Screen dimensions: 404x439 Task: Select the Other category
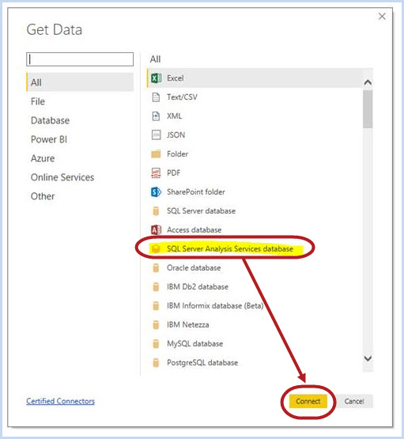click(x=43, y=196)
